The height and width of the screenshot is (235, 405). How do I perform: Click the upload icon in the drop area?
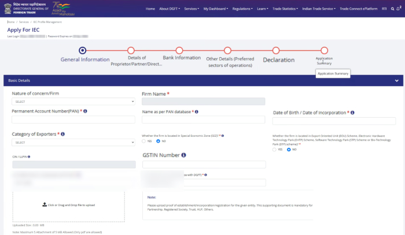pyautogui.click(x=45, y=204)
